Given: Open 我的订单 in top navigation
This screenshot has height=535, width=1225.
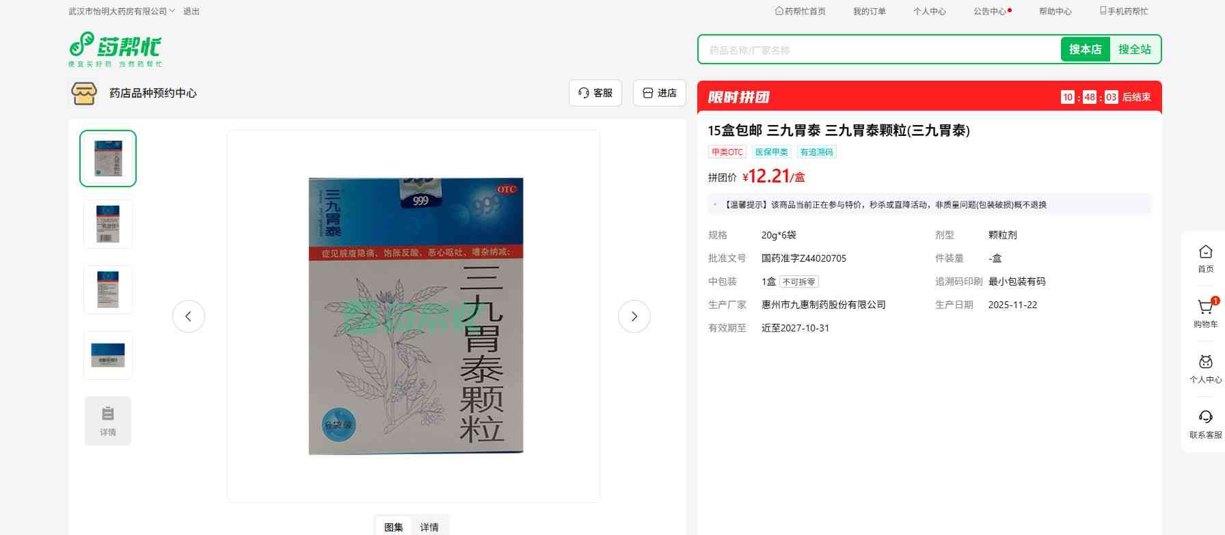Looking at the screenshot, I should [x=869, y=12].
